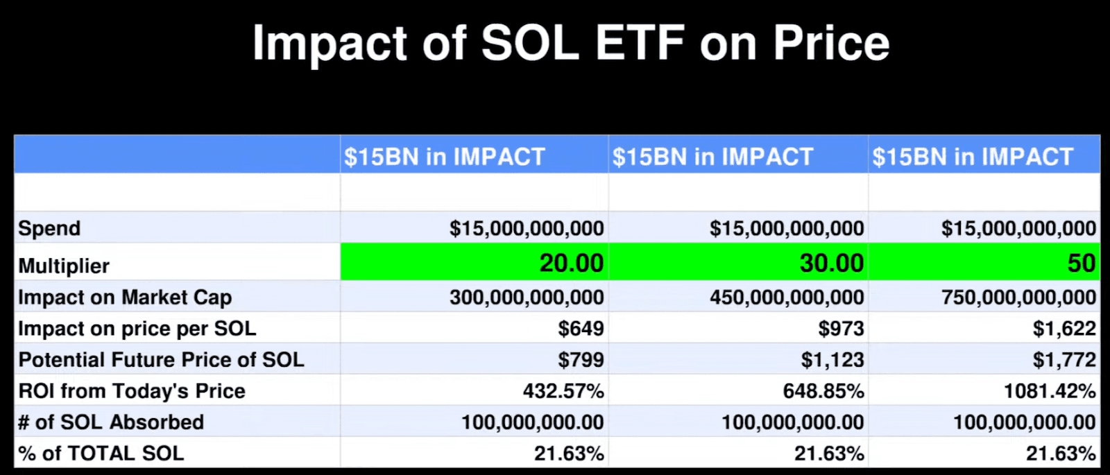The height and width of the screenshot is (475, 1110).
Task: Select the 432.57% ROI cell
Action: point(563,390)
